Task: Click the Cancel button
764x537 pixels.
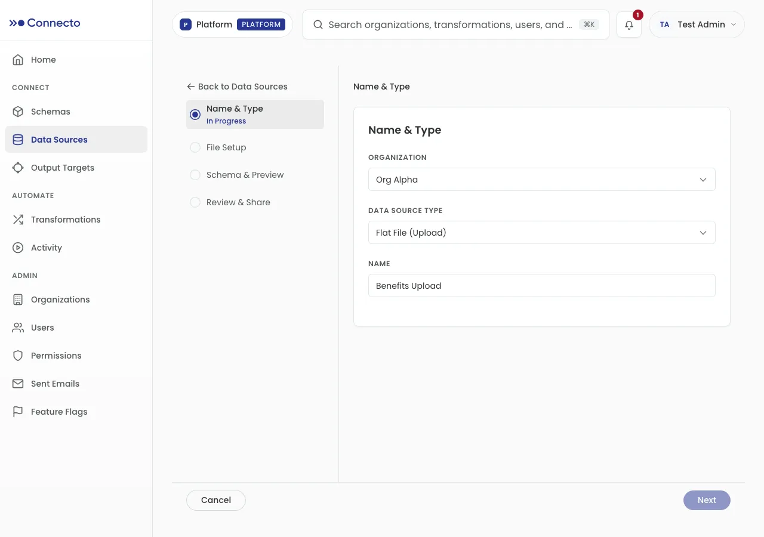Action: pyautogui.click(x=216, y=501)
